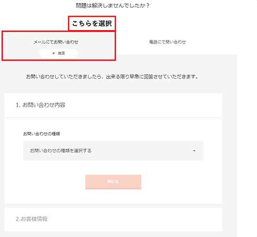Click the 続ける button
This screenshot has width=257, height=237.
(x=113, y=182)
